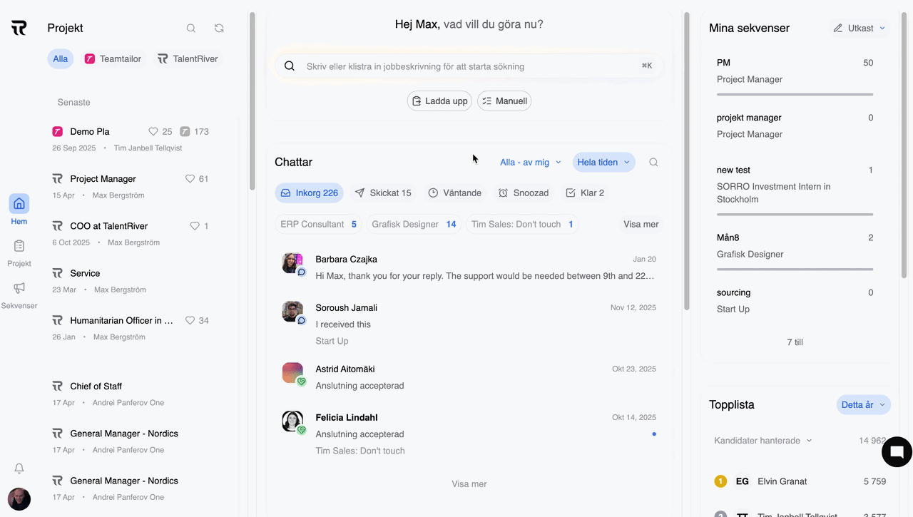Click the job description search field
The width and height of the screenshot is (913, 517).
[469, 66]
